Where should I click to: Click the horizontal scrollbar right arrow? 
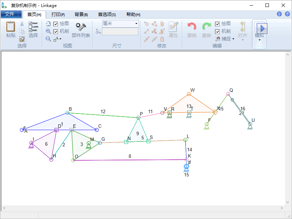click(282, 208)
